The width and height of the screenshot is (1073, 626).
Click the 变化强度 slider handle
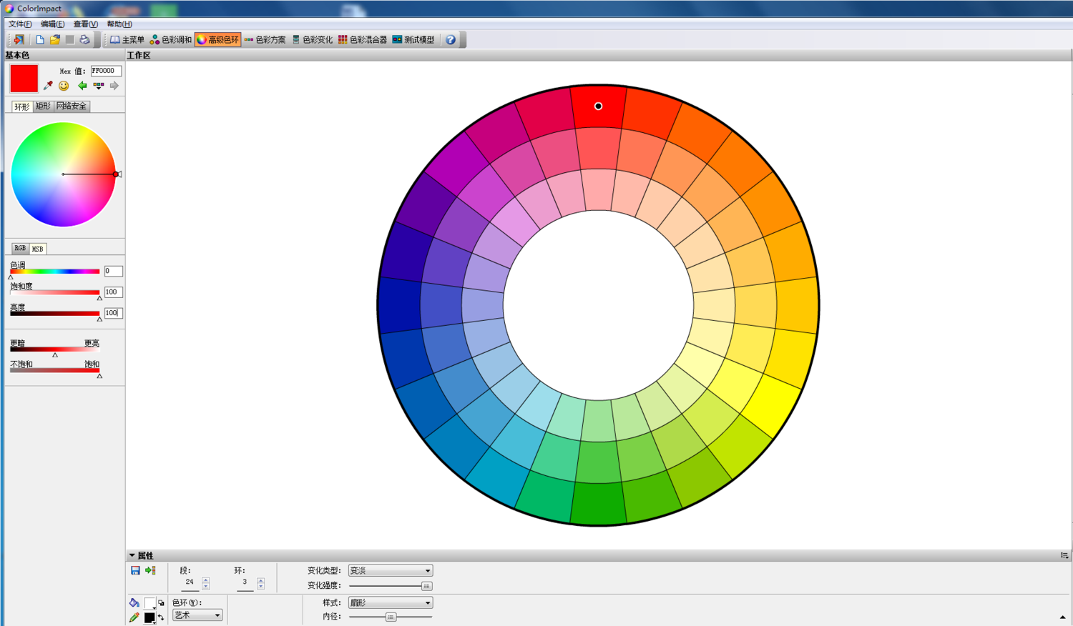426,586
